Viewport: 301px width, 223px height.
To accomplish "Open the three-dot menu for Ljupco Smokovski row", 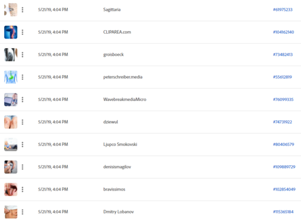I will click(x=22, y=144).
